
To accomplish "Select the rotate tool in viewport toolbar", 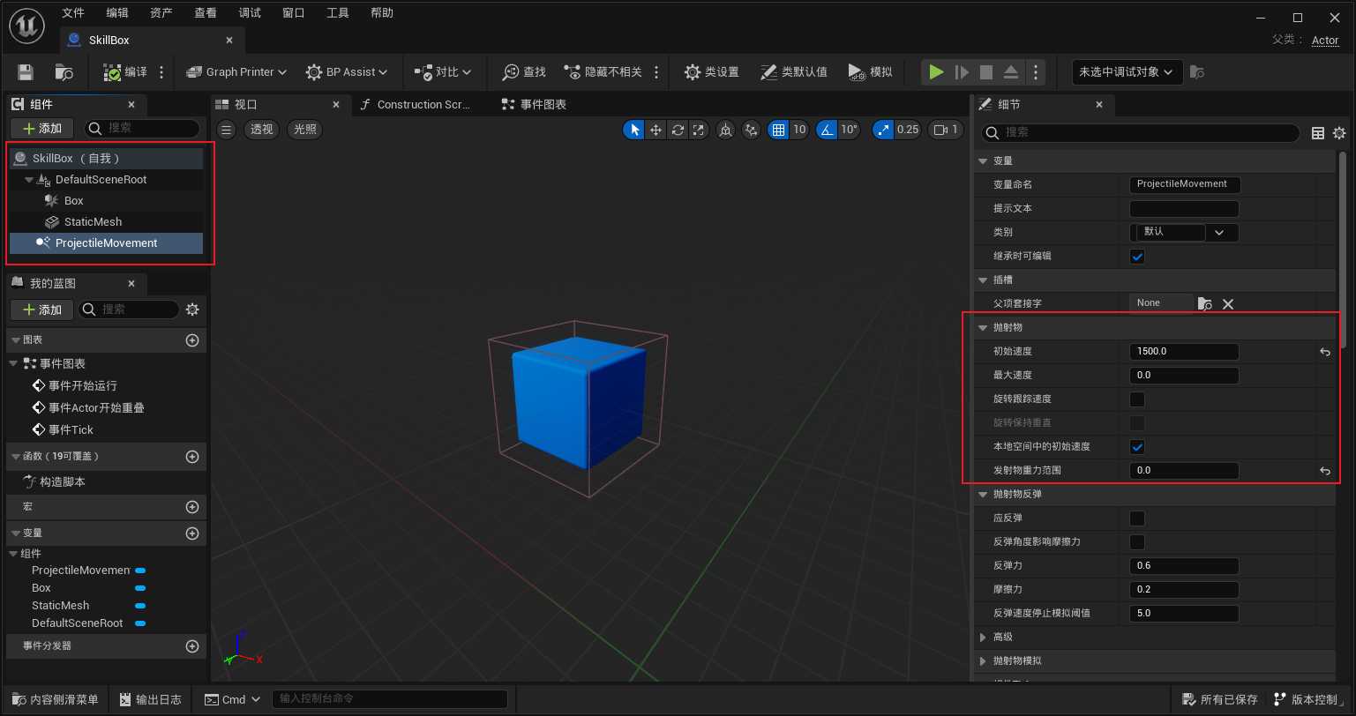I will (678, 130).
